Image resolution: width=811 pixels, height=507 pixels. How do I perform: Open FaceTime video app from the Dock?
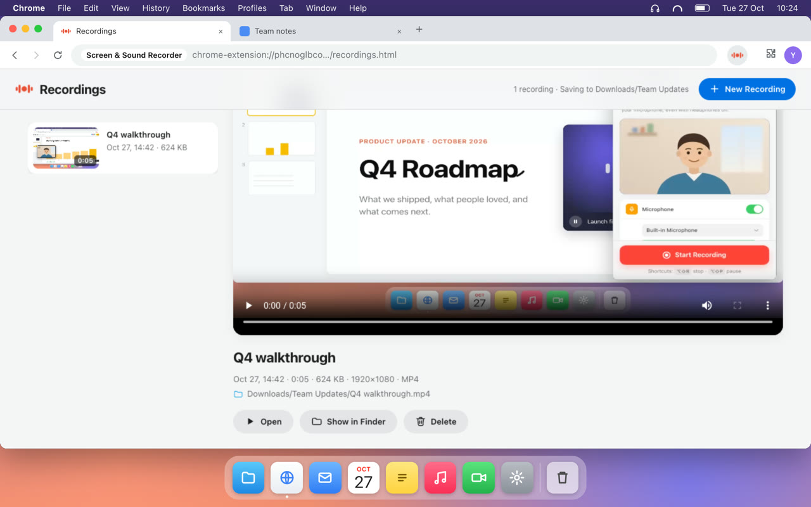coord(478,478)
